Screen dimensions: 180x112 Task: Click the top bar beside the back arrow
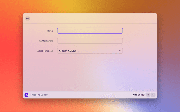(x=90, y=18)
